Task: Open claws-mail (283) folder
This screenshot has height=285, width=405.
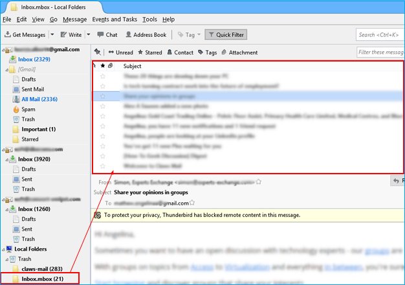Action: (42, 269)
